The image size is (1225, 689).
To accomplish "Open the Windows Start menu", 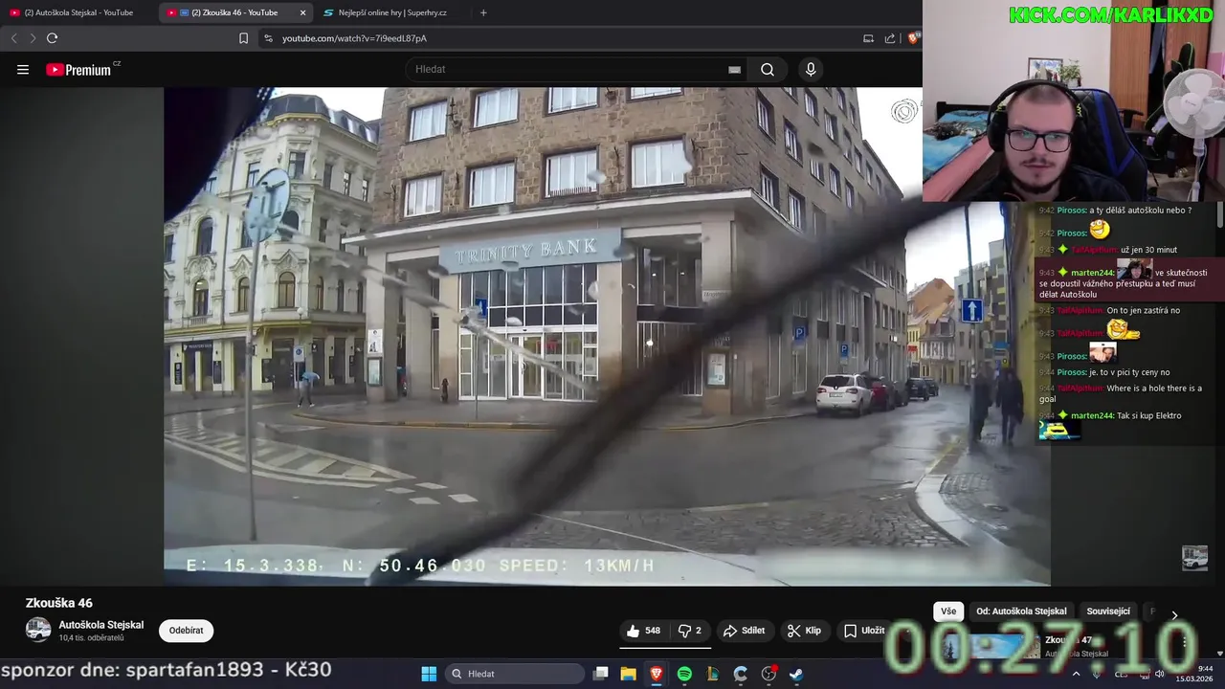I will (429, 674).
